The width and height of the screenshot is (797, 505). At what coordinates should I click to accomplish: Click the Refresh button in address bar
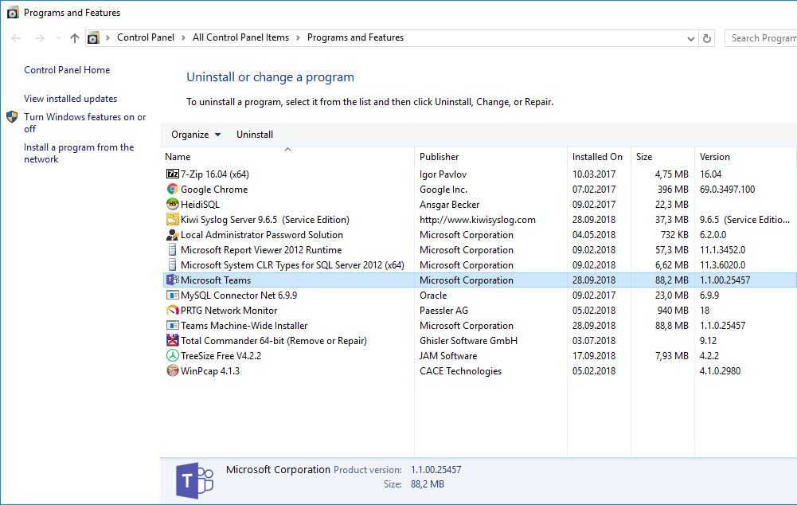click(706, 38)
